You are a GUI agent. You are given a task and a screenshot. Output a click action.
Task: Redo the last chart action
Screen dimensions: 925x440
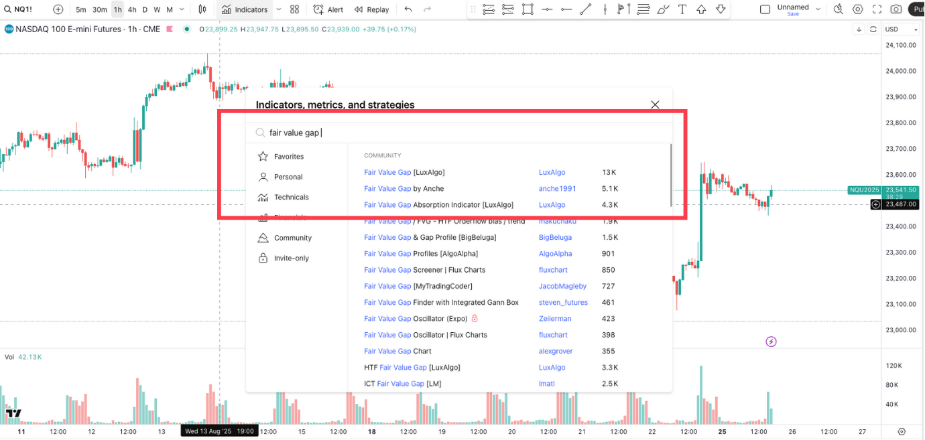428,9
